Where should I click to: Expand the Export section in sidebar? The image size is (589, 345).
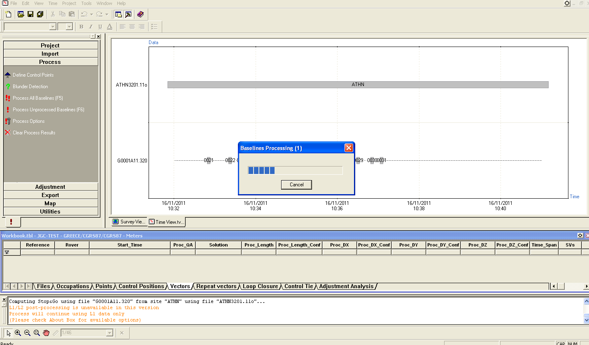pos(51,195)
